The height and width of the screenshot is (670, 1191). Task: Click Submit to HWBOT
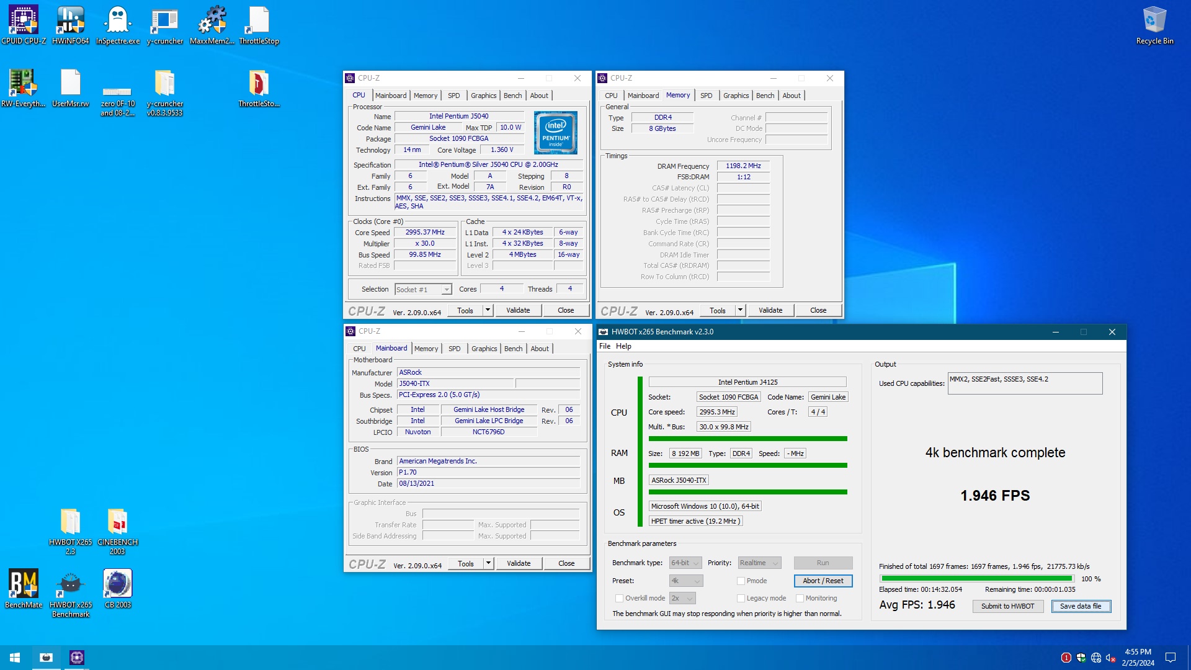pyautogui.click(x=1007, y=606)
